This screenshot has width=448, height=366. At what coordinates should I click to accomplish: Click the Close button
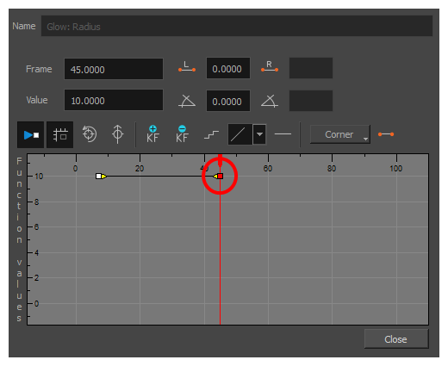pyautogui.click(x=396, y=339)
